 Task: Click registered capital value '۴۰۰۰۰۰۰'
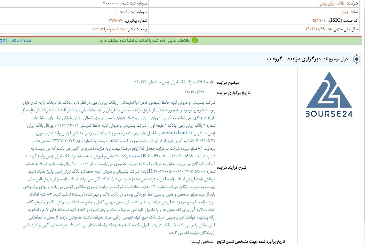click(111, 4)
